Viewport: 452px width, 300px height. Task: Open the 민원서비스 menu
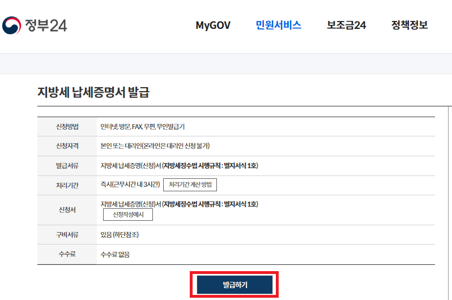pos(279,25)
